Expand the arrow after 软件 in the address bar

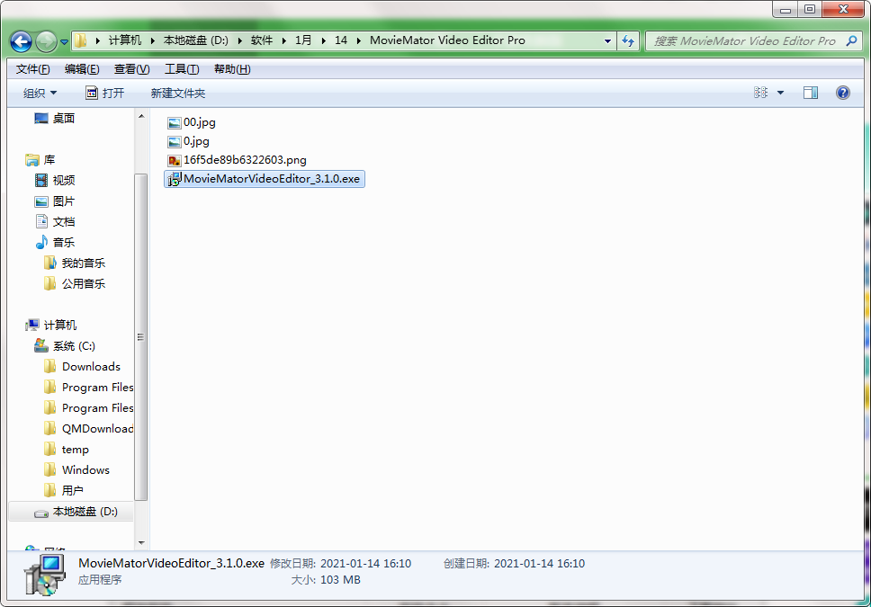point(283,40)
